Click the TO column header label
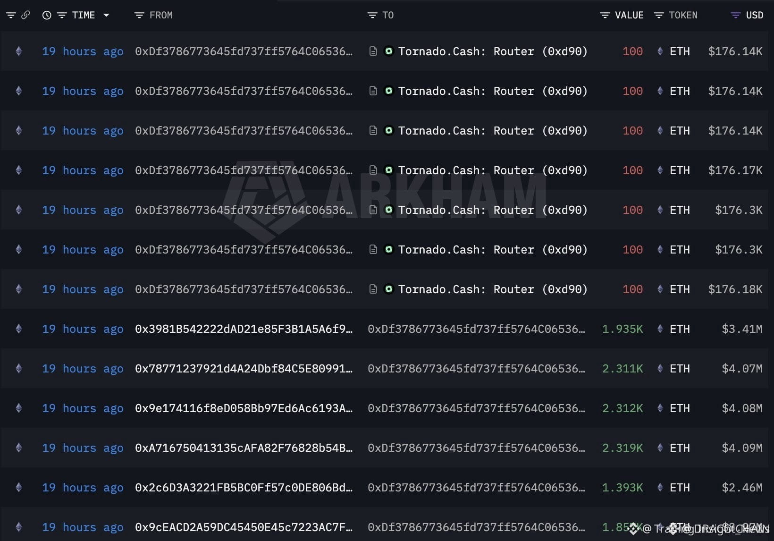This screenshot has height=541, width=774. click(388, 15)
